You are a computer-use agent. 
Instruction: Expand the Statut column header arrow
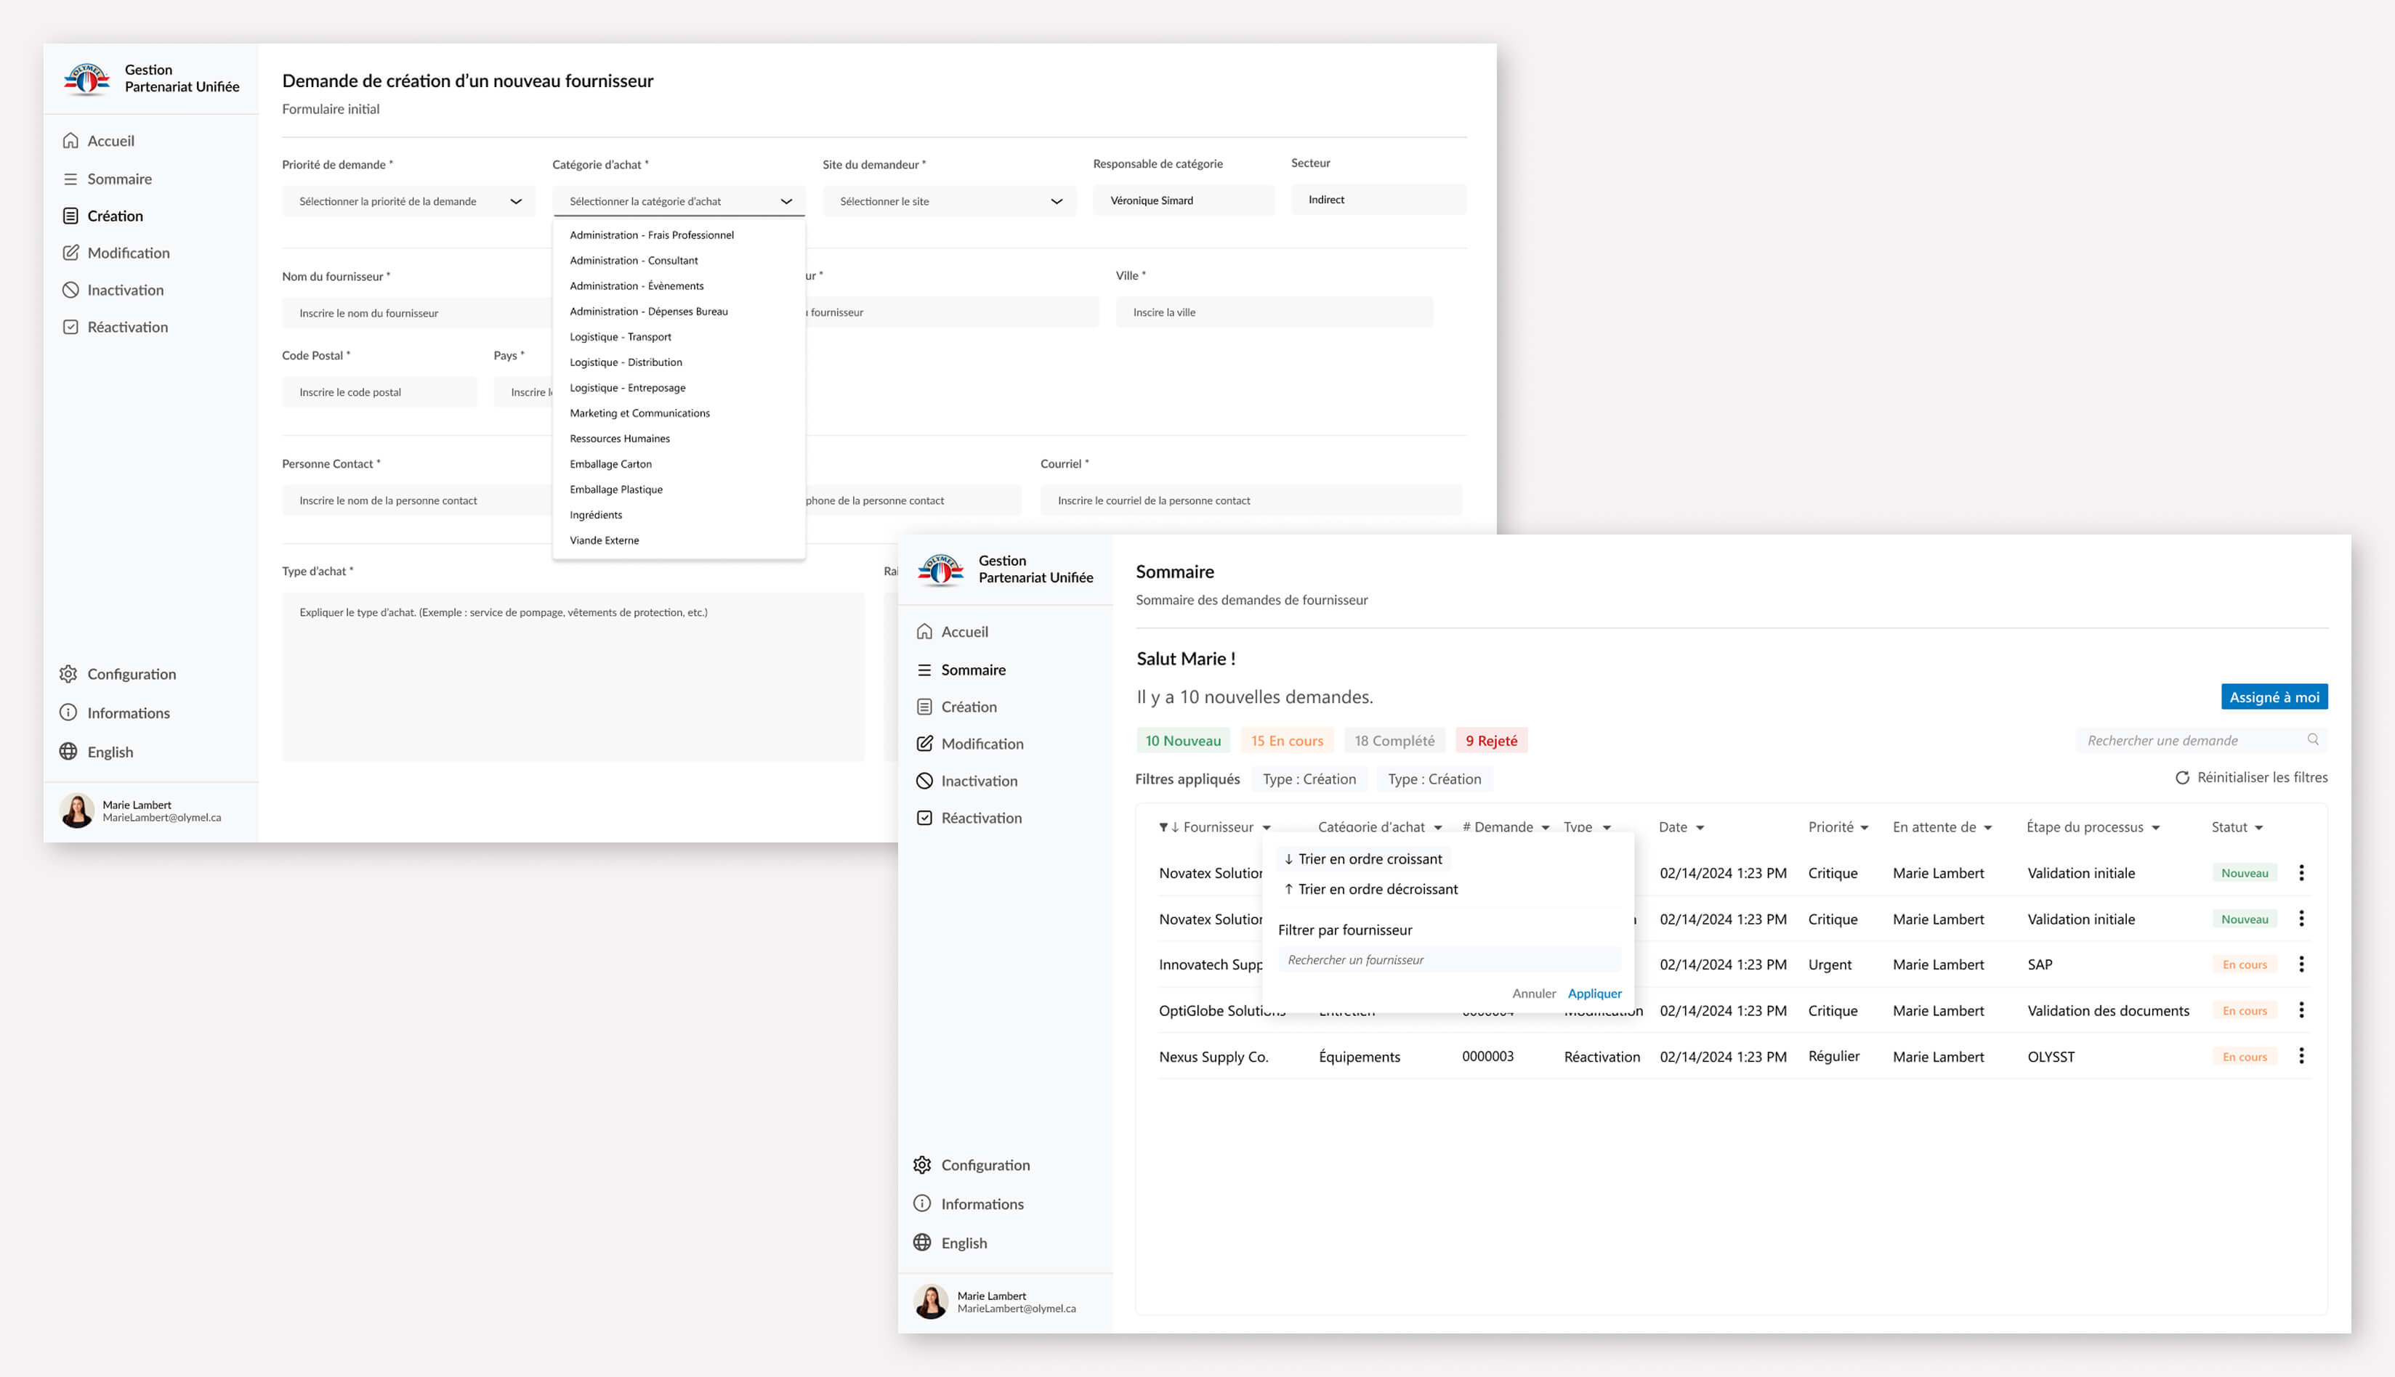(2258, 827)
